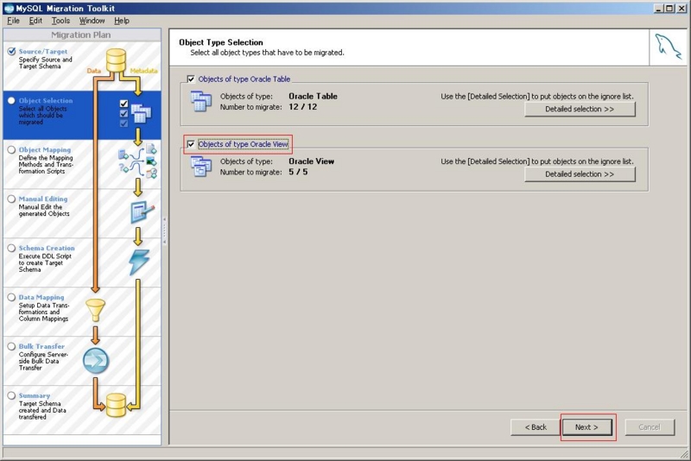Open the Tools menu
691x461 pixels.
(60, 21)
